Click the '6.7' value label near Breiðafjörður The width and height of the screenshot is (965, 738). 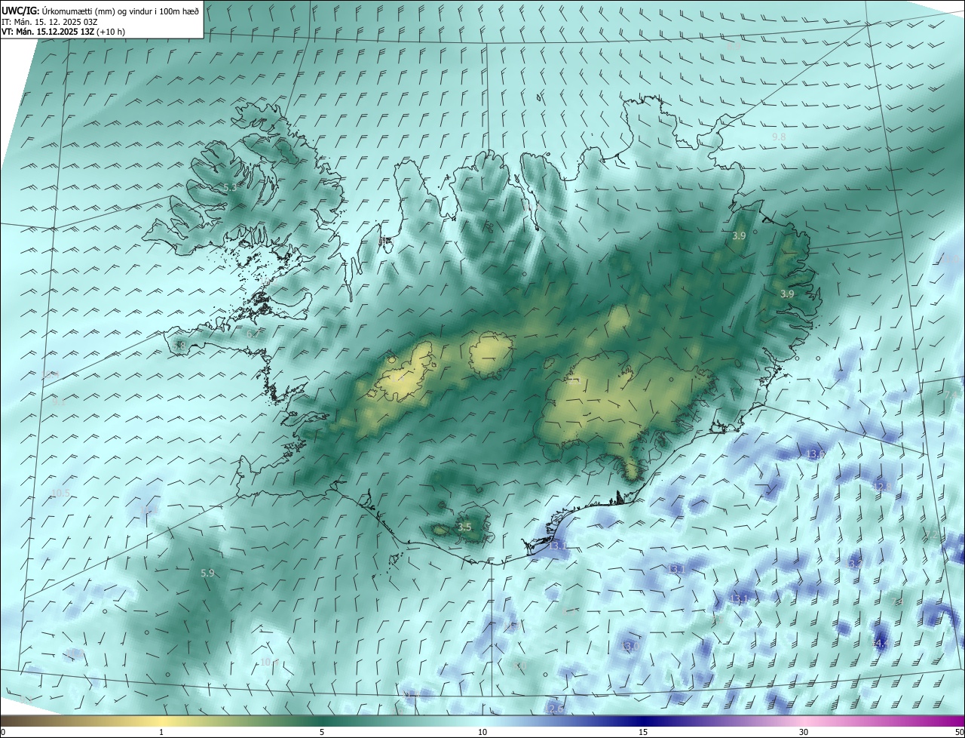coord(253,333)
